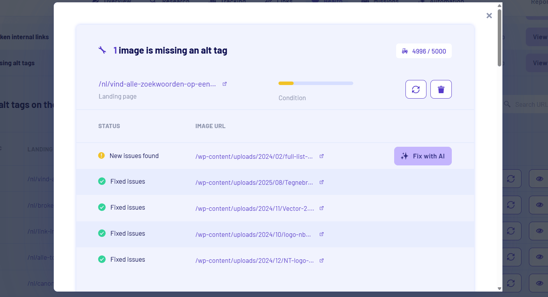Click the yellow Condition progress bar
This screenshot has width=548, height=297.
pos(285,83)
